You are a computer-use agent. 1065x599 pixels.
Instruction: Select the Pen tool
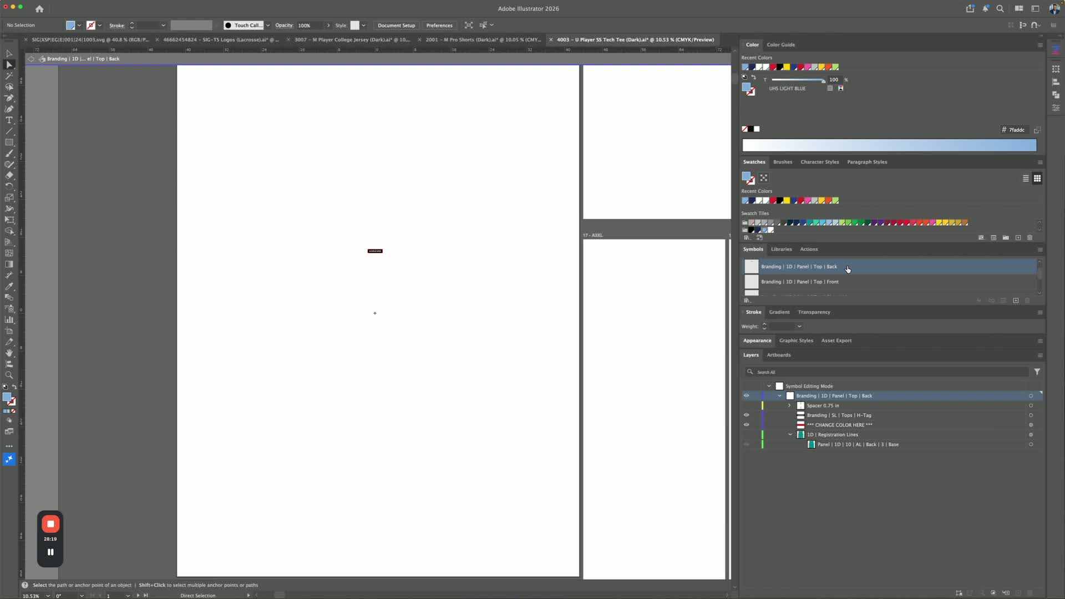tap(9, 98)
